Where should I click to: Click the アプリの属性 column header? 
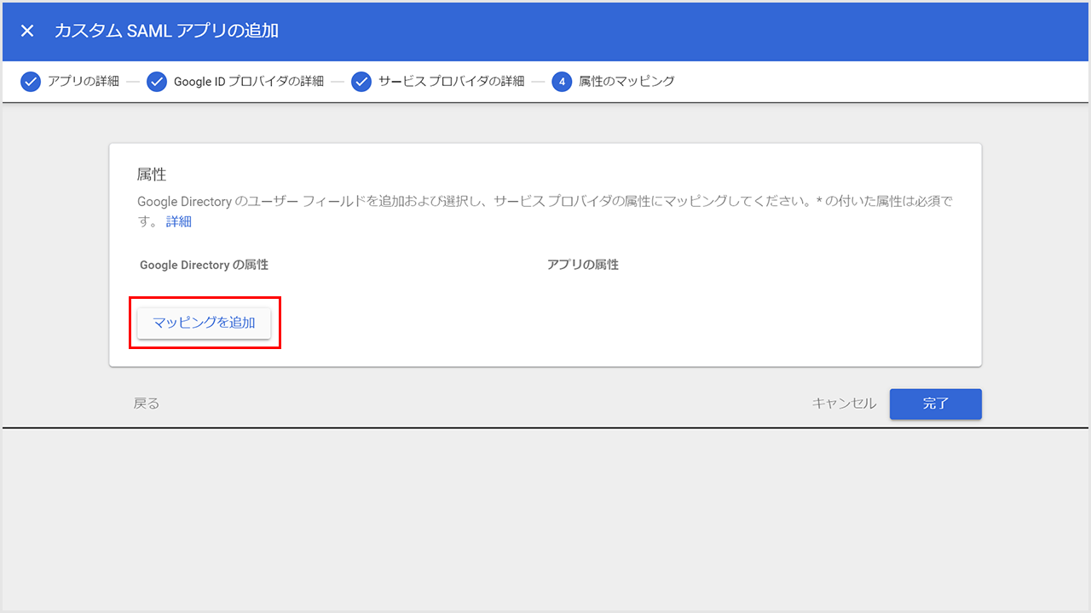[x=583, y=265]
